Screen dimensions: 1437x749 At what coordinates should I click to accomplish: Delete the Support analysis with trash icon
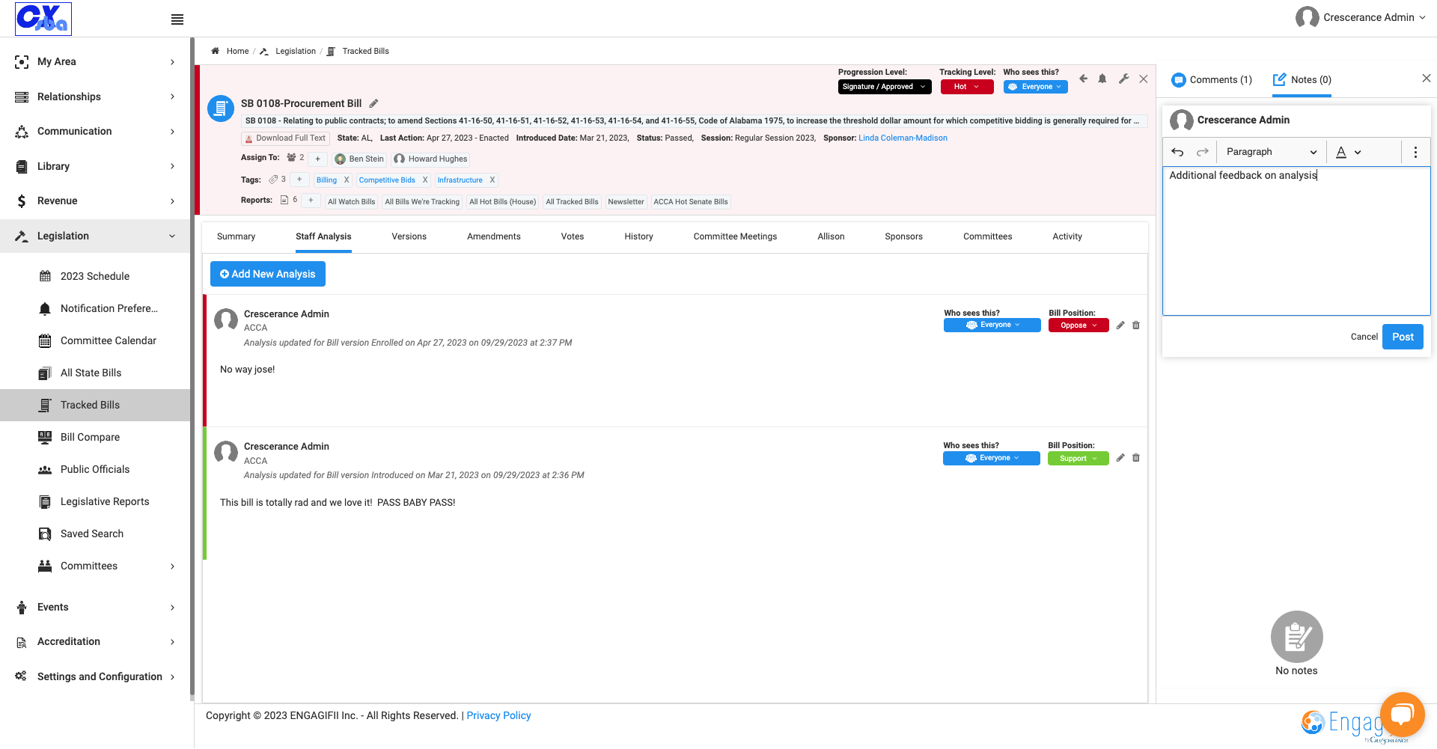coord(1136,458)
